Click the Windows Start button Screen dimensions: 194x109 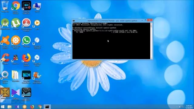3,107
